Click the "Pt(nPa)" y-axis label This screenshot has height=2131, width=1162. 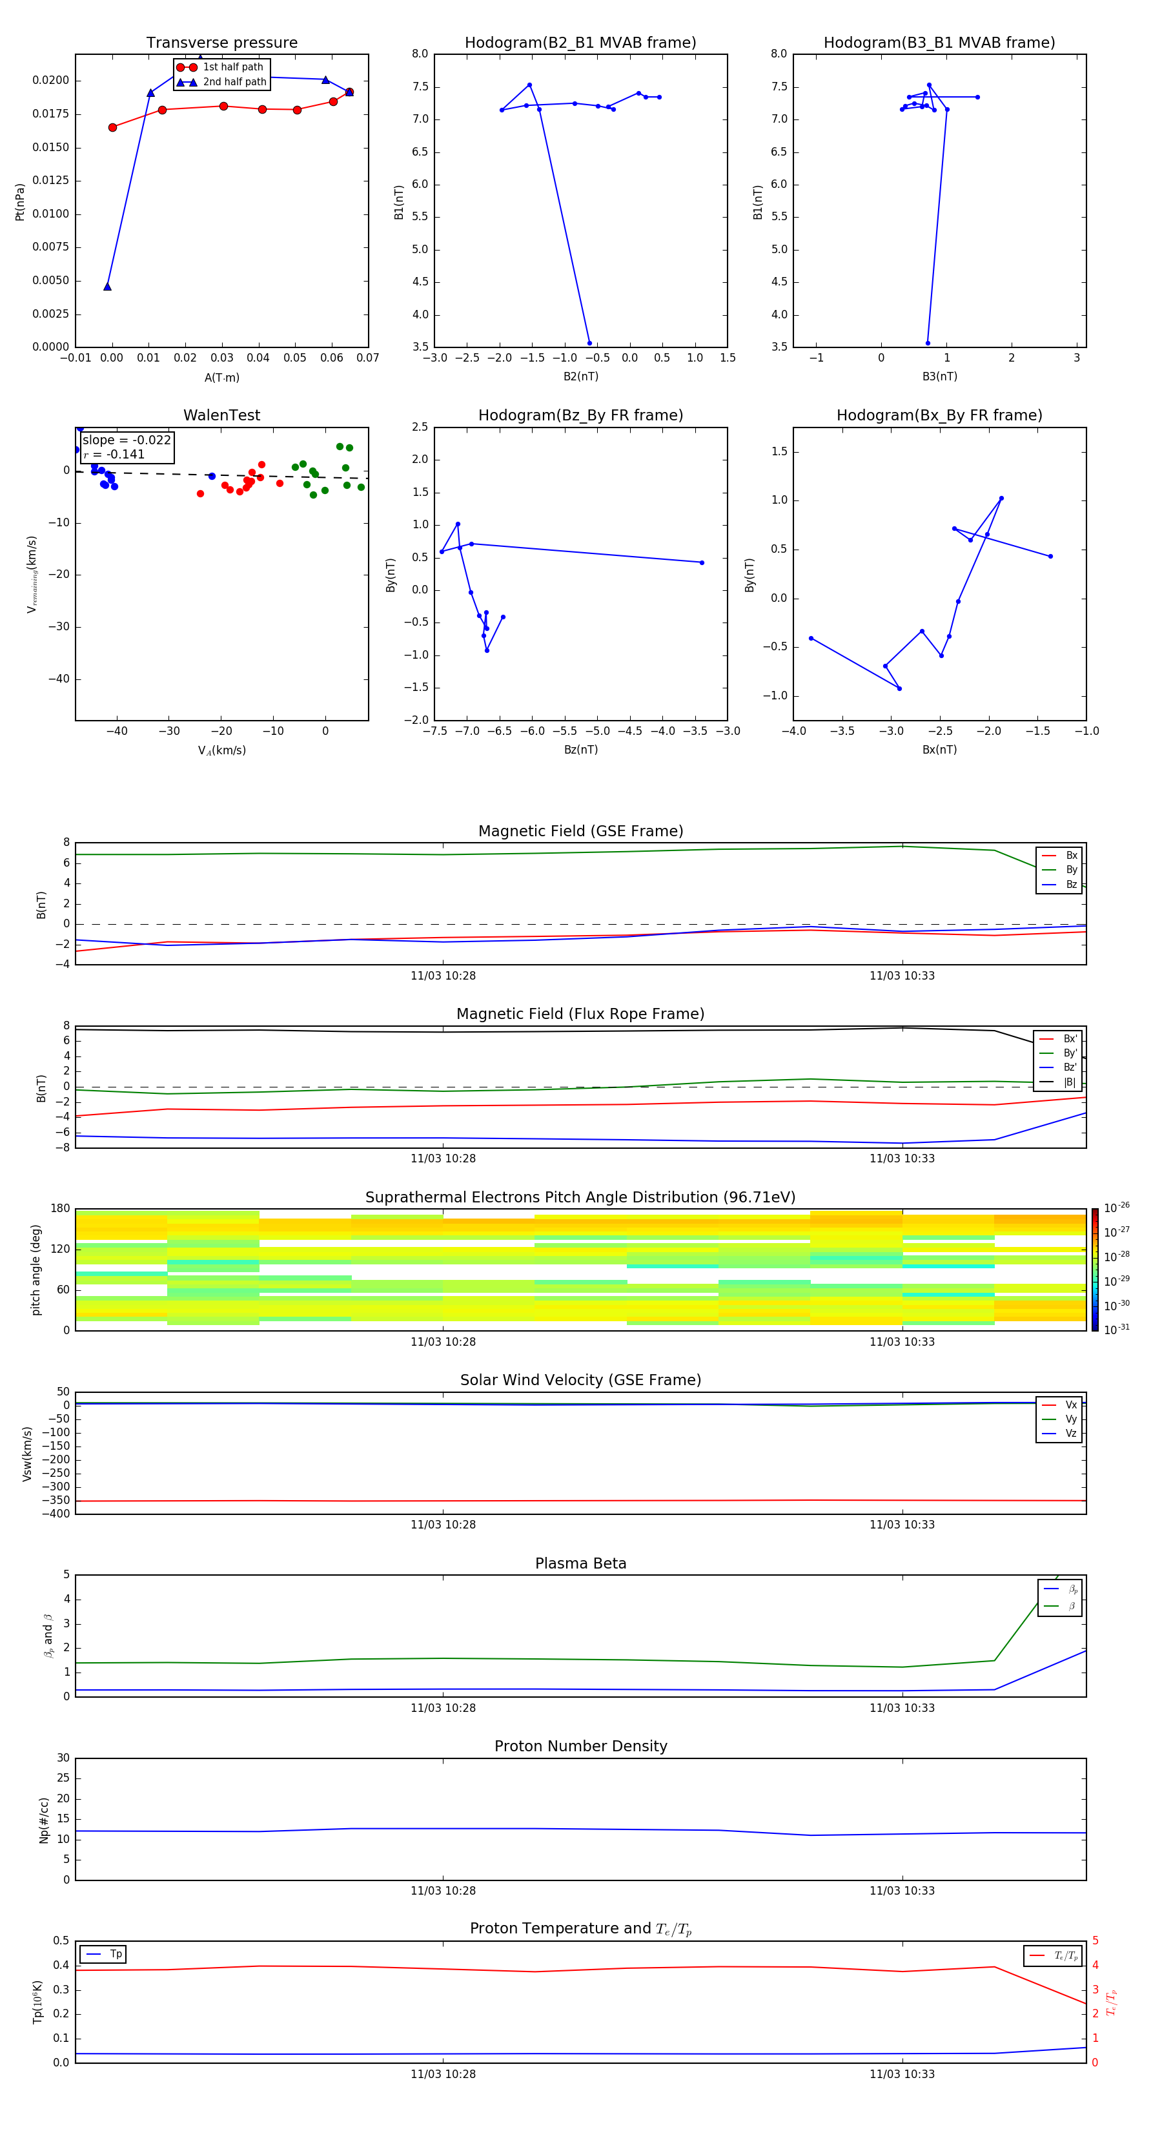tap(20, 201)
